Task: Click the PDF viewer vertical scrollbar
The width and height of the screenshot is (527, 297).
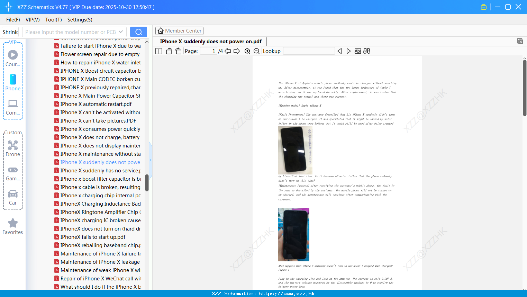Action: tap(525, 88)
